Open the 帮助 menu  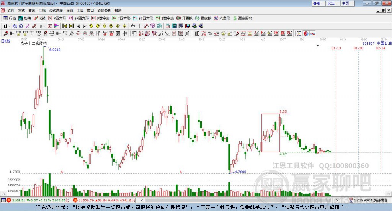pyautogui.click(x=118, y=10)
